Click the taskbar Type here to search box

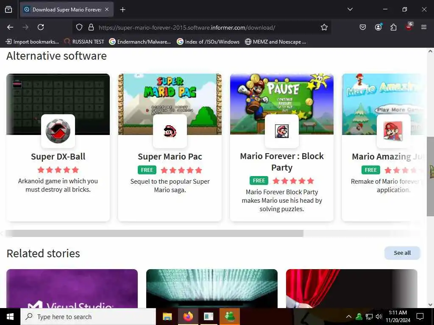(88, 317)
